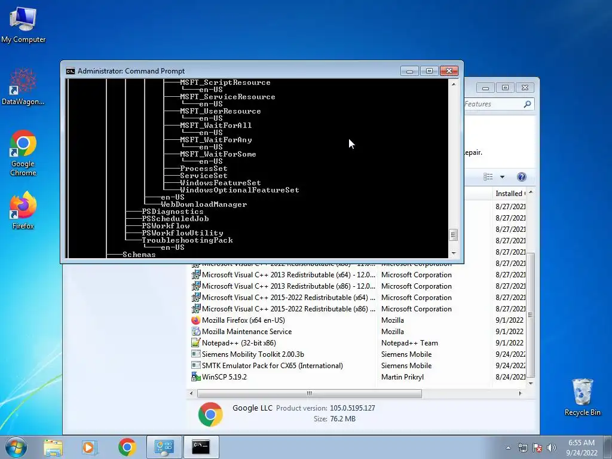The image size is (612, 459).
Task: Sort by the Installed On column header
Action: pos(510,194)
